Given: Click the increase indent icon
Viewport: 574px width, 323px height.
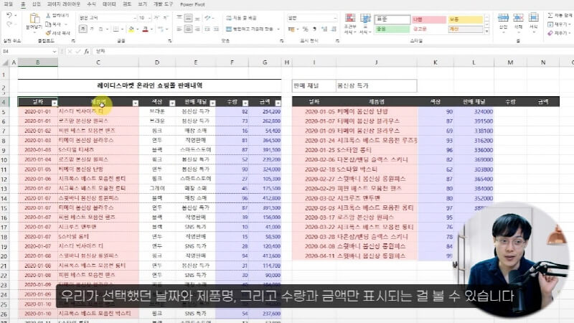Looking at the screenshot, I should point(217,29).
